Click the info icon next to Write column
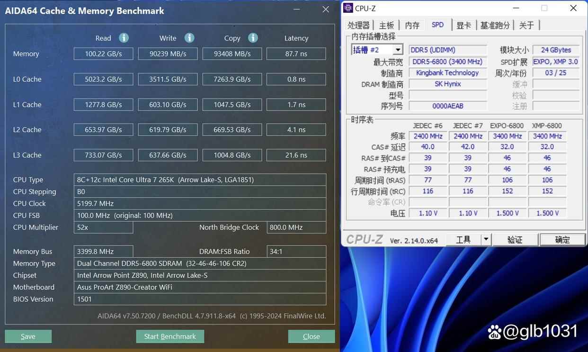The width and height of the screenshot is (588, 352). coord(189,38)
